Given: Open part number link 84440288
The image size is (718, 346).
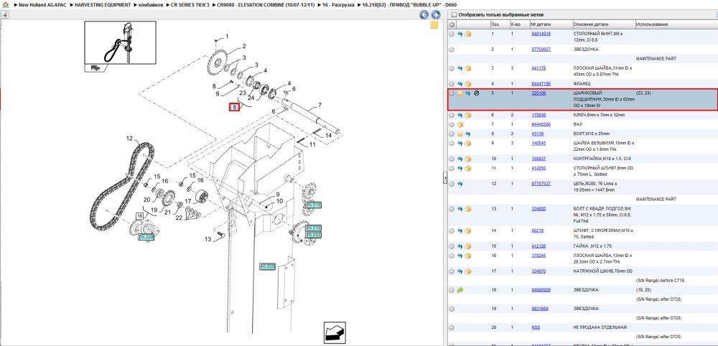Looking at the screenshot, I should pos(541,124).
